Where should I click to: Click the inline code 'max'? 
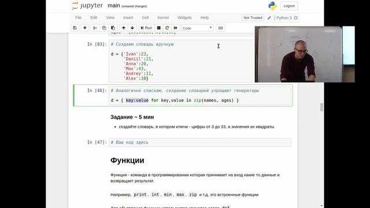pyautogui.click(x=180, y=195)
